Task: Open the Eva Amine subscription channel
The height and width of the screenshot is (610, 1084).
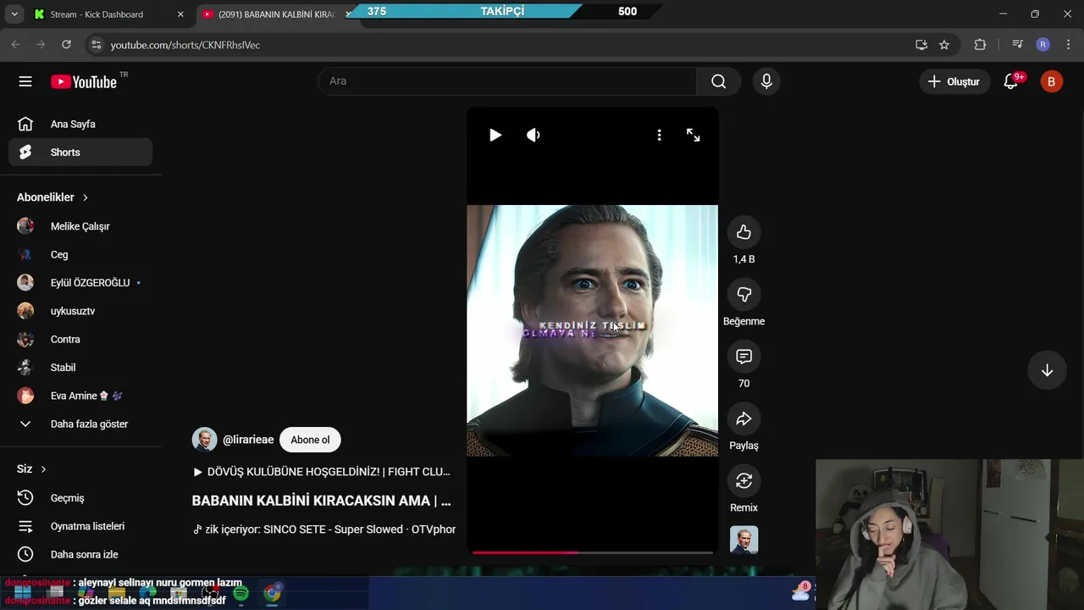Action: coord(80,396)
